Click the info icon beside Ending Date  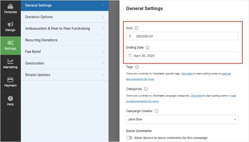point(147,47)
